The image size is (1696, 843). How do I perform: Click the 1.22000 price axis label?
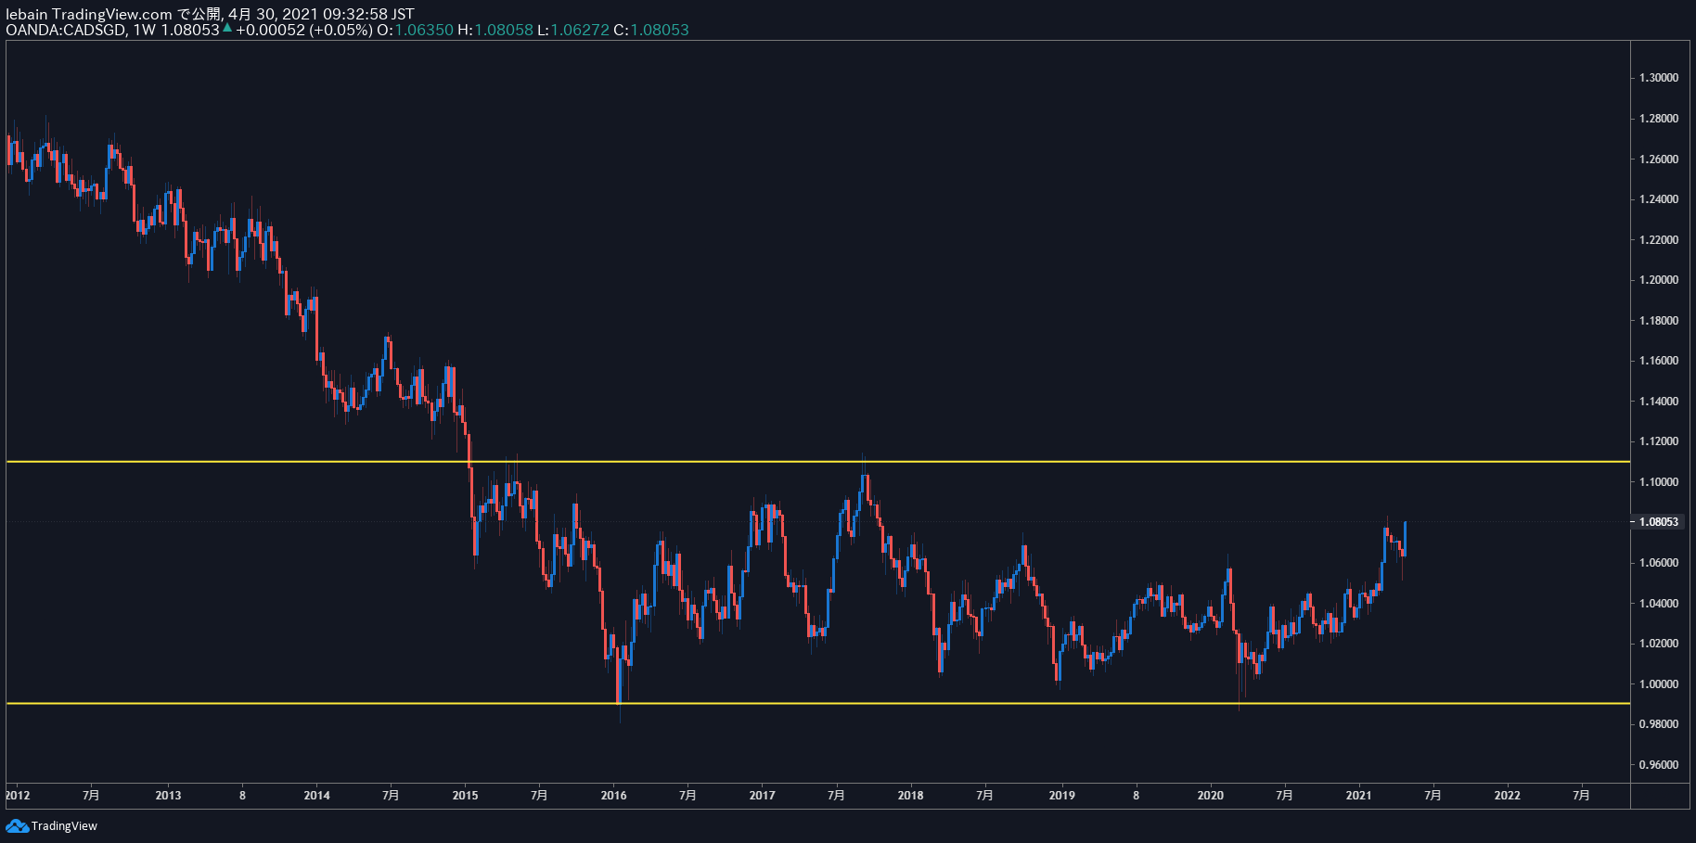click(1659, 240)
